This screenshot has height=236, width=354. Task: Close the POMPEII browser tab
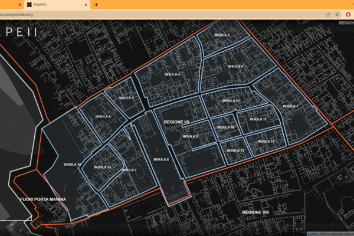[x=87, y=5]
